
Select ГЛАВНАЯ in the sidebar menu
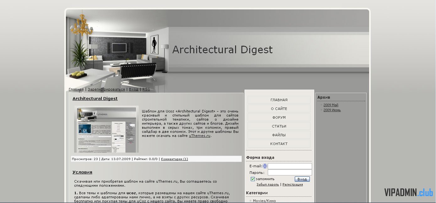(x=279, y=100)
